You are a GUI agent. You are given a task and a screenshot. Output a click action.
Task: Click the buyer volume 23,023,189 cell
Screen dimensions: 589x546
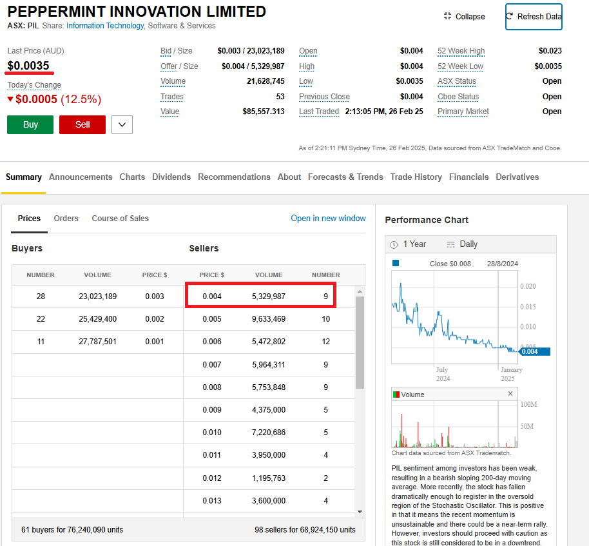pos(98,297)
